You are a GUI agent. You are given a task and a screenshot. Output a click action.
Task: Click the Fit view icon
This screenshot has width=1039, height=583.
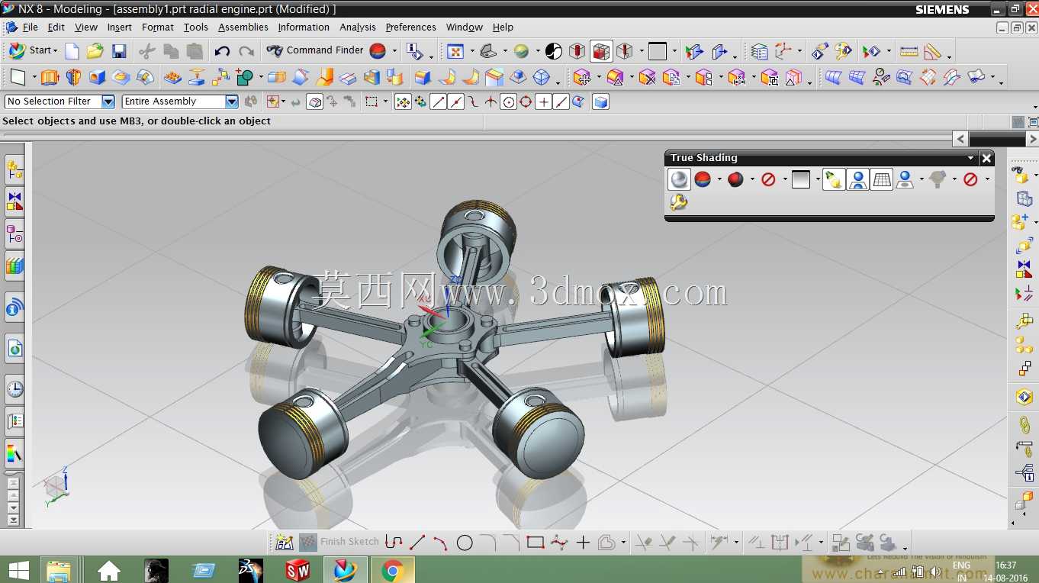tap(455, 51)
